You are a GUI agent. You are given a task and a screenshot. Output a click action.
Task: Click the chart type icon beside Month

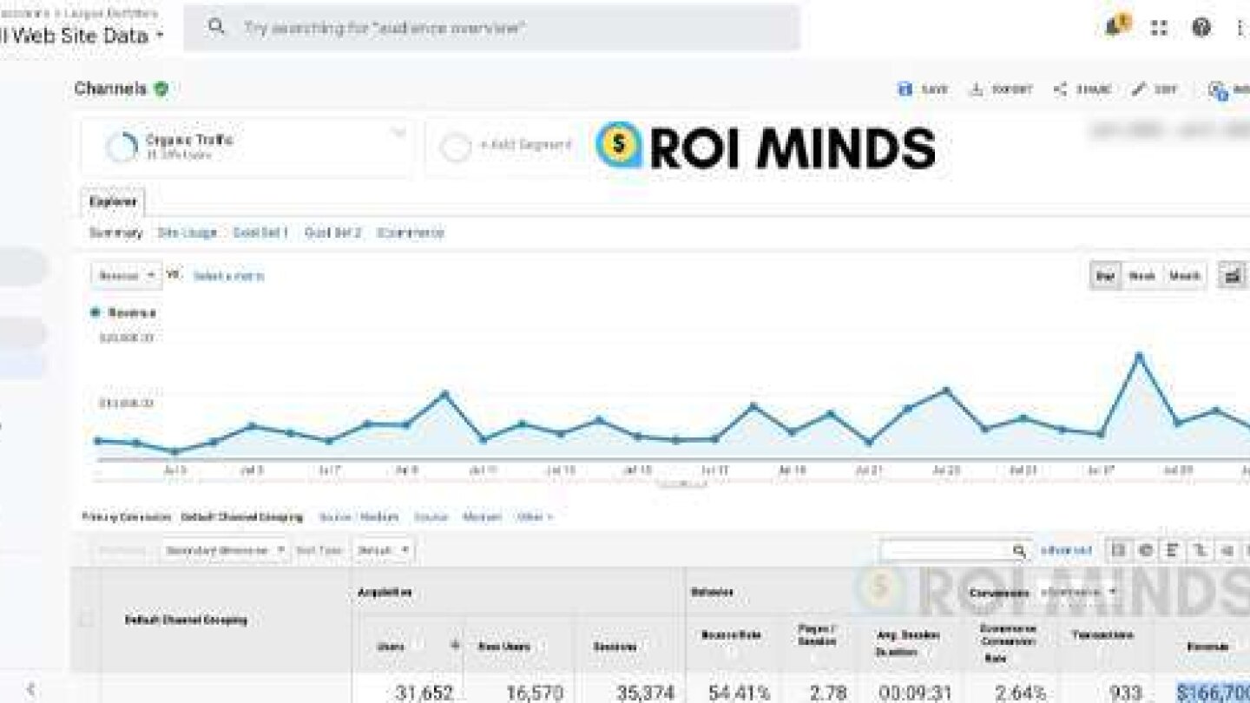[x=1232, y=276]
